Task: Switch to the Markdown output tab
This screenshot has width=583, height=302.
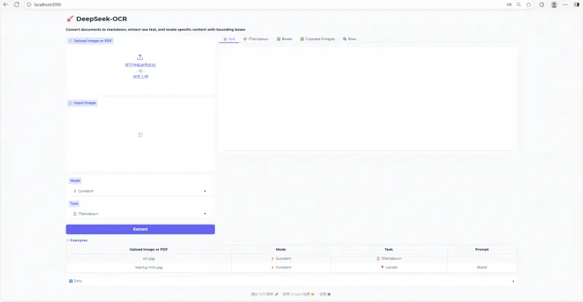Action: [256, 39]
